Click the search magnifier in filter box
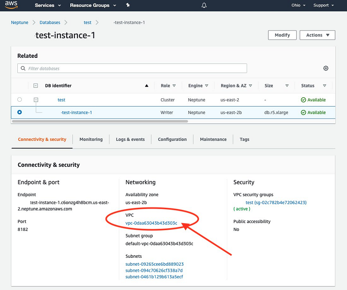347x290 pixels. pyautogui.click(x=23, y=68)
